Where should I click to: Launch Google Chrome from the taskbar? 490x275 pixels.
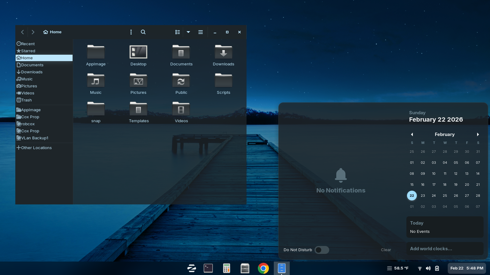pyautogui.click(x=263, y=268)
